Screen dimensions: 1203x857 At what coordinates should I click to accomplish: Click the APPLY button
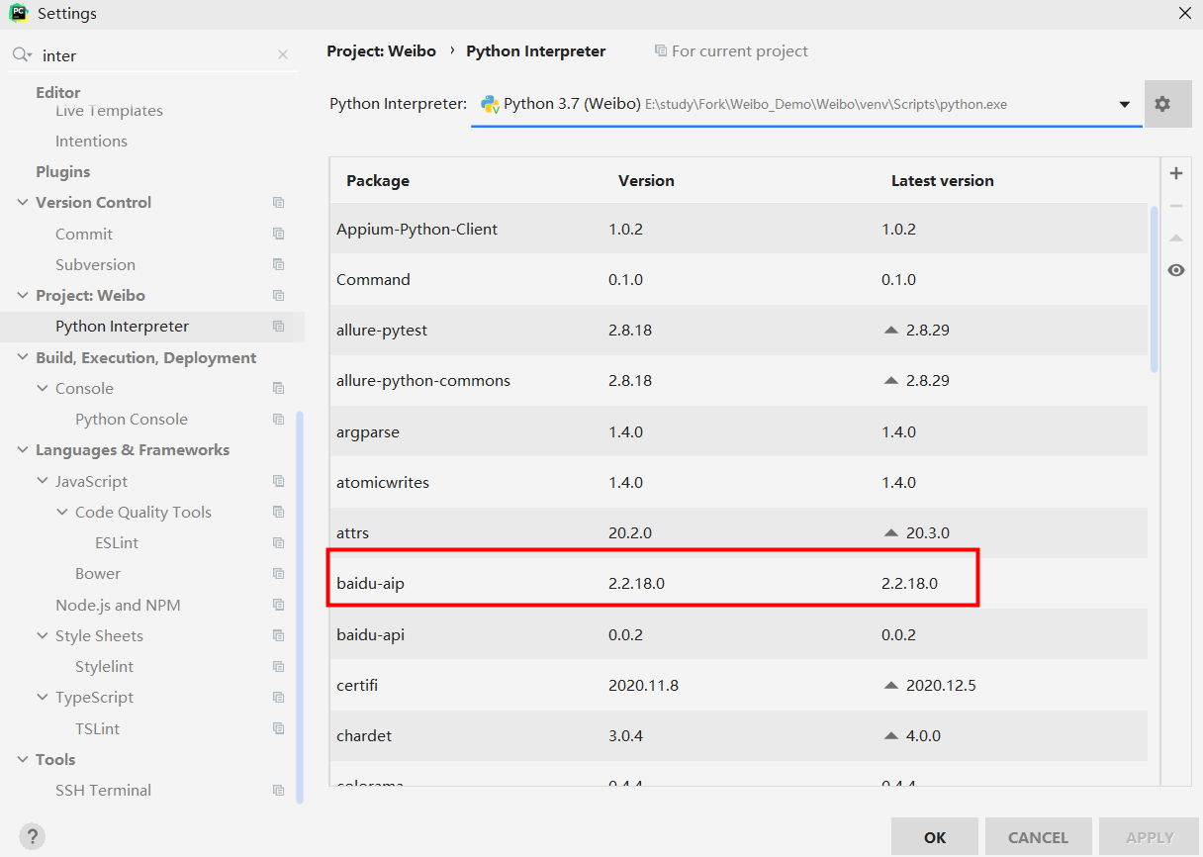tap(1150, 837)
